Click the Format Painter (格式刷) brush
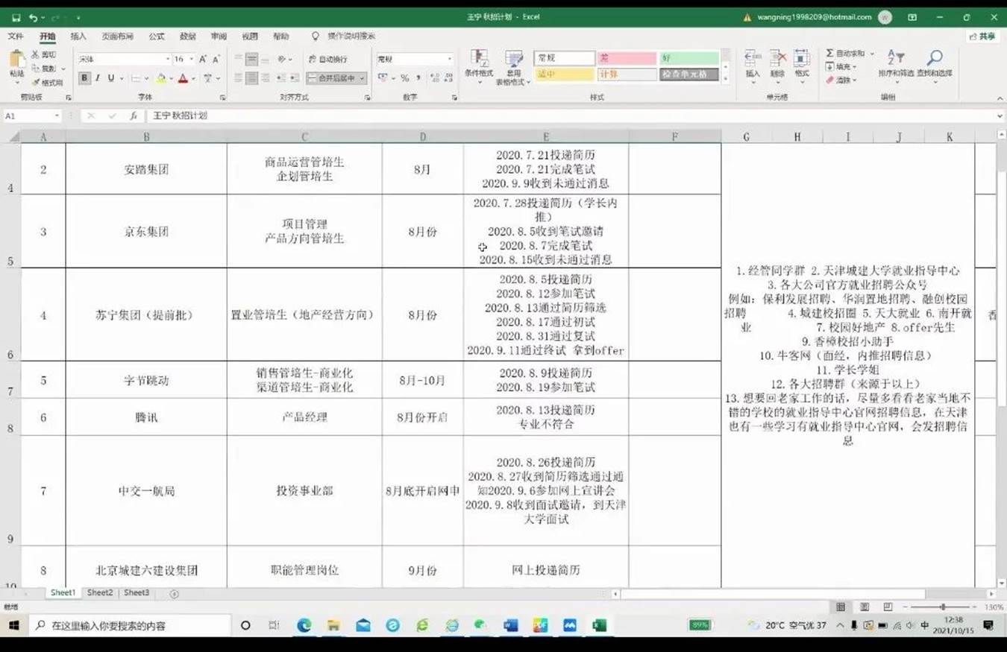 click(x=35, y=82)
